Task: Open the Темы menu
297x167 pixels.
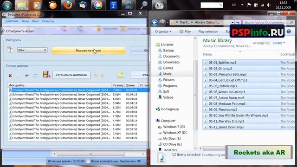Action: coord(25,21)
